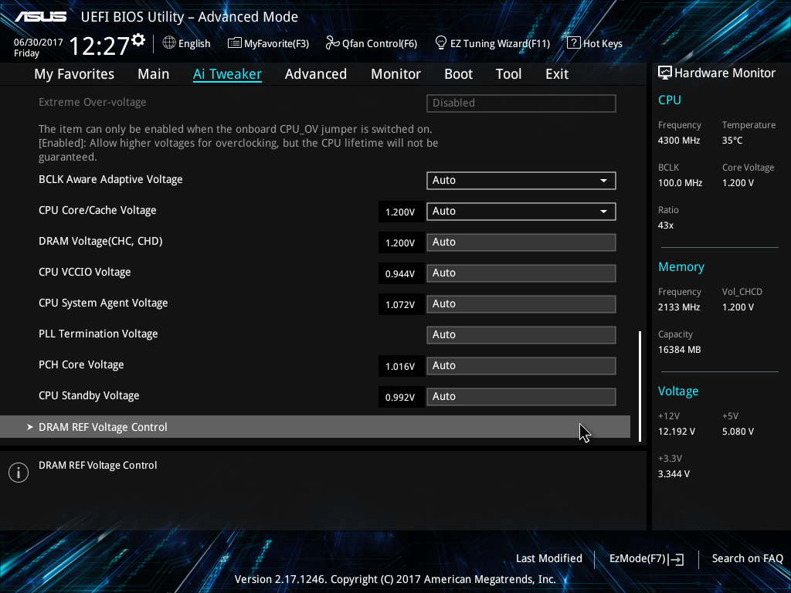Click the EZ Tuning Wizard bulb icon
This screenshot has height=593, width=791.
(441, 43)
